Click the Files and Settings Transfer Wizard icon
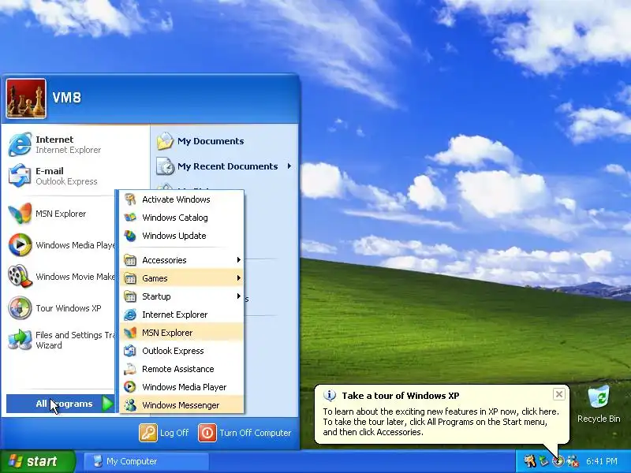Image resolution: width=631 pixels, height=473 pixels. [x=20, y=339]
